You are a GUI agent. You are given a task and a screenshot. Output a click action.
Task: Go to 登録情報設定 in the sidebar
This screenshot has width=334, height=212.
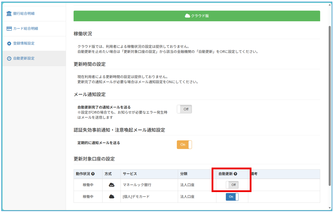click(x=34, y=43)
